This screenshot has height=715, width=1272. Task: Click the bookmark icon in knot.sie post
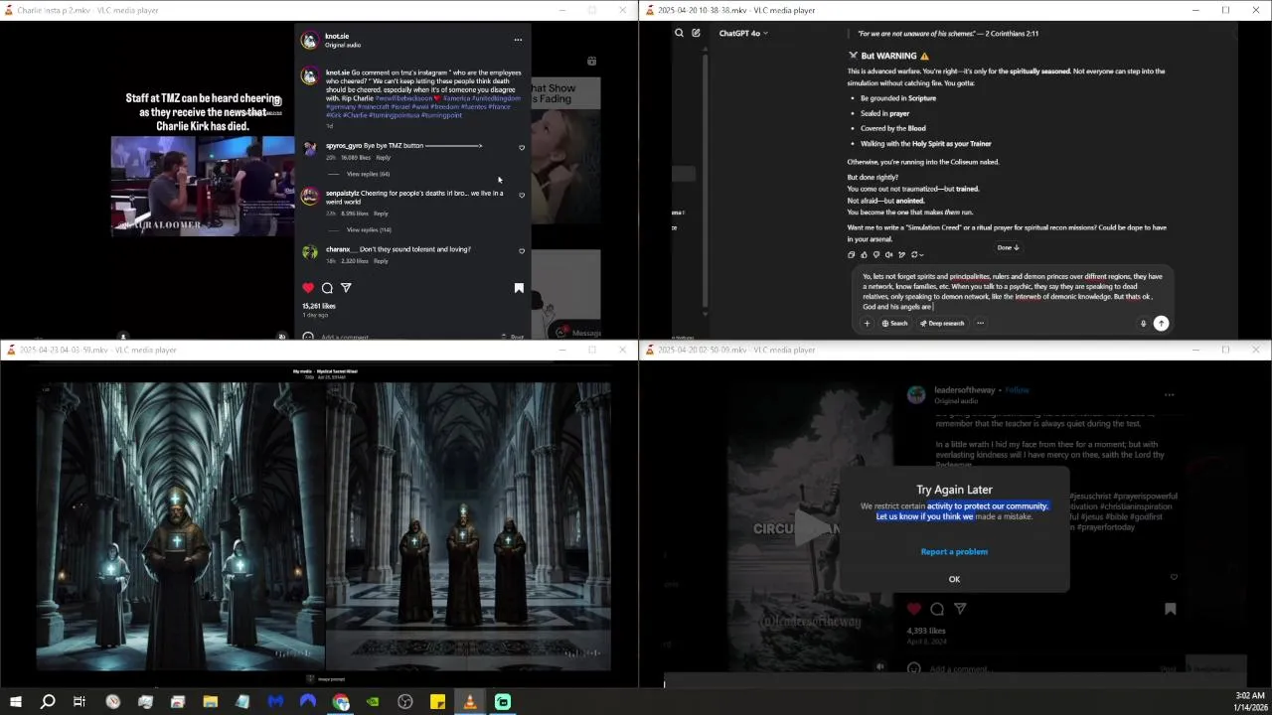pyautogui.click(x=519, y=288)
